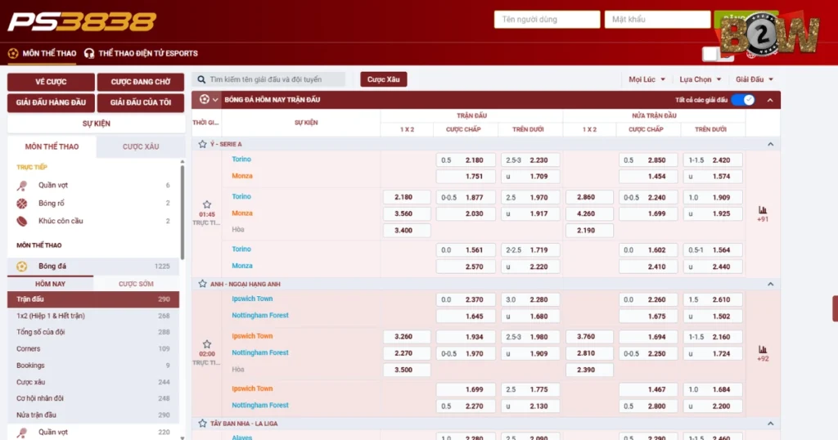Viewport: 838px width, 440px height.
Task: Favorite the Tây Ban Nha - La Liga star
Action: 203,424
